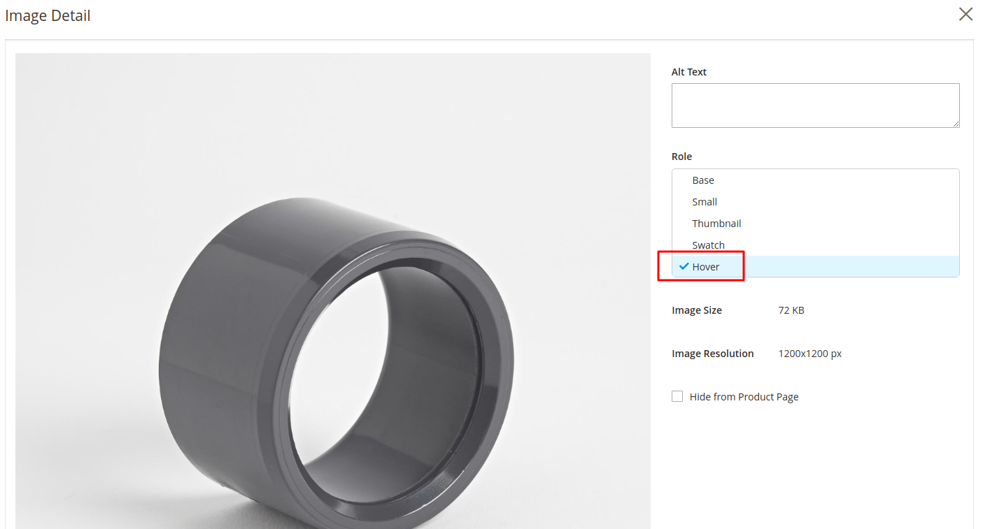Grab the Alt Text box resize handle

pyautogui.click(x=956, y=124)
